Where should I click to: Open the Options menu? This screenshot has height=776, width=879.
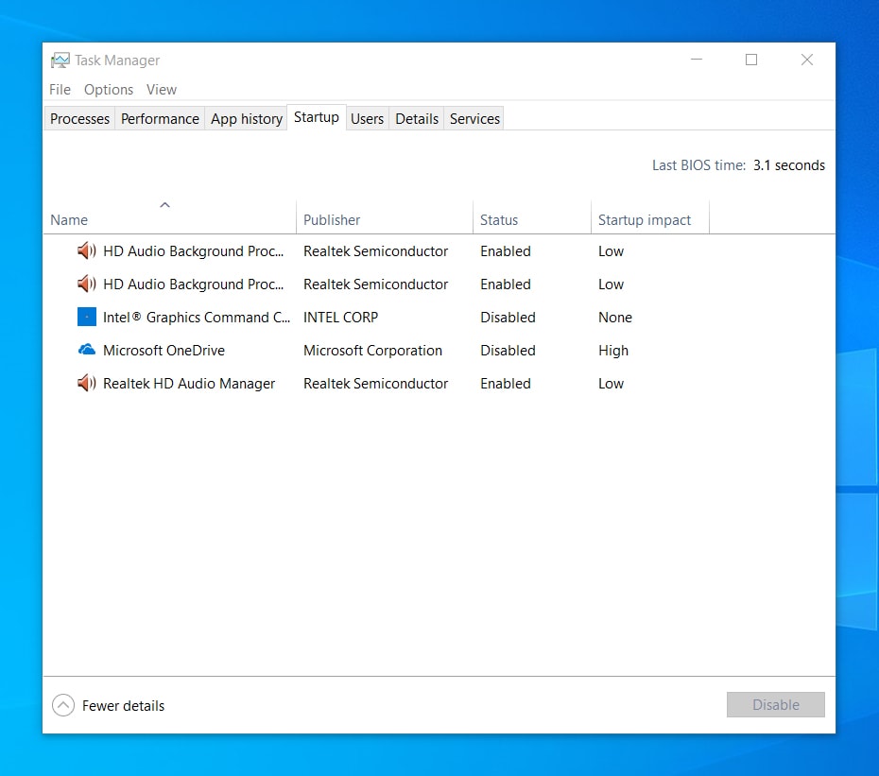(x=108, y=90)
